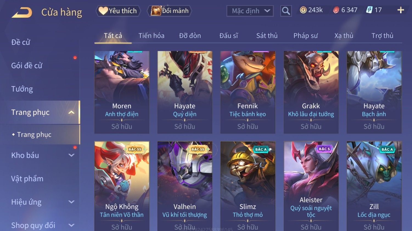This screenshot has height=231, width=412.
Task: Open search with the magnifier icon
Action: pyautogui.click(x=286, y=11)
